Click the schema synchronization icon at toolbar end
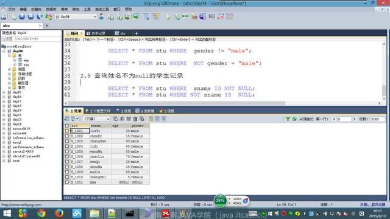Screen dimensions: 390x219 [230, 16]
